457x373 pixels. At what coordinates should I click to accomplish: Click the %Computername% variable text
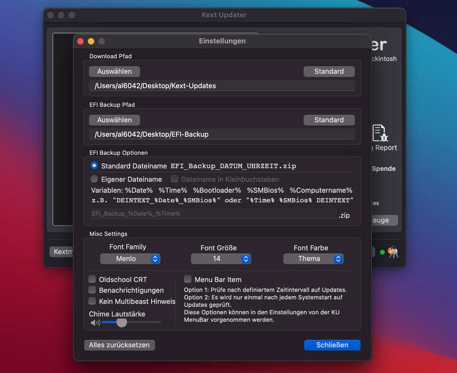click(x=321, y=190)
